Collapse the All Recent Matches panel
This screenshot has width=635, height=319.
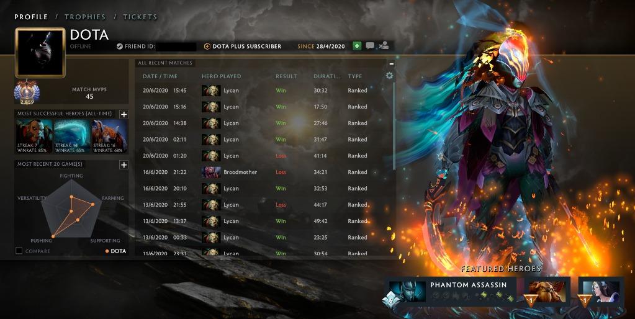(391, 63)
